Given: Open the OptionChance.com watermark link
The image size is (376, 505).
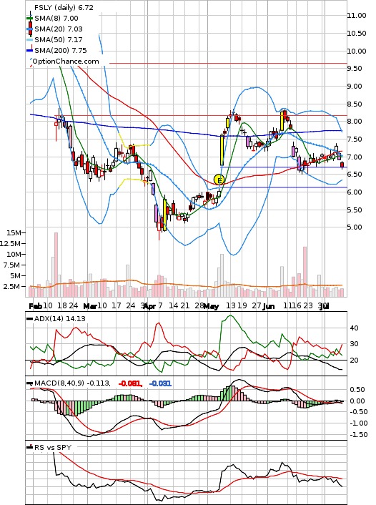Looking at the screenshot, I should 66,62.
